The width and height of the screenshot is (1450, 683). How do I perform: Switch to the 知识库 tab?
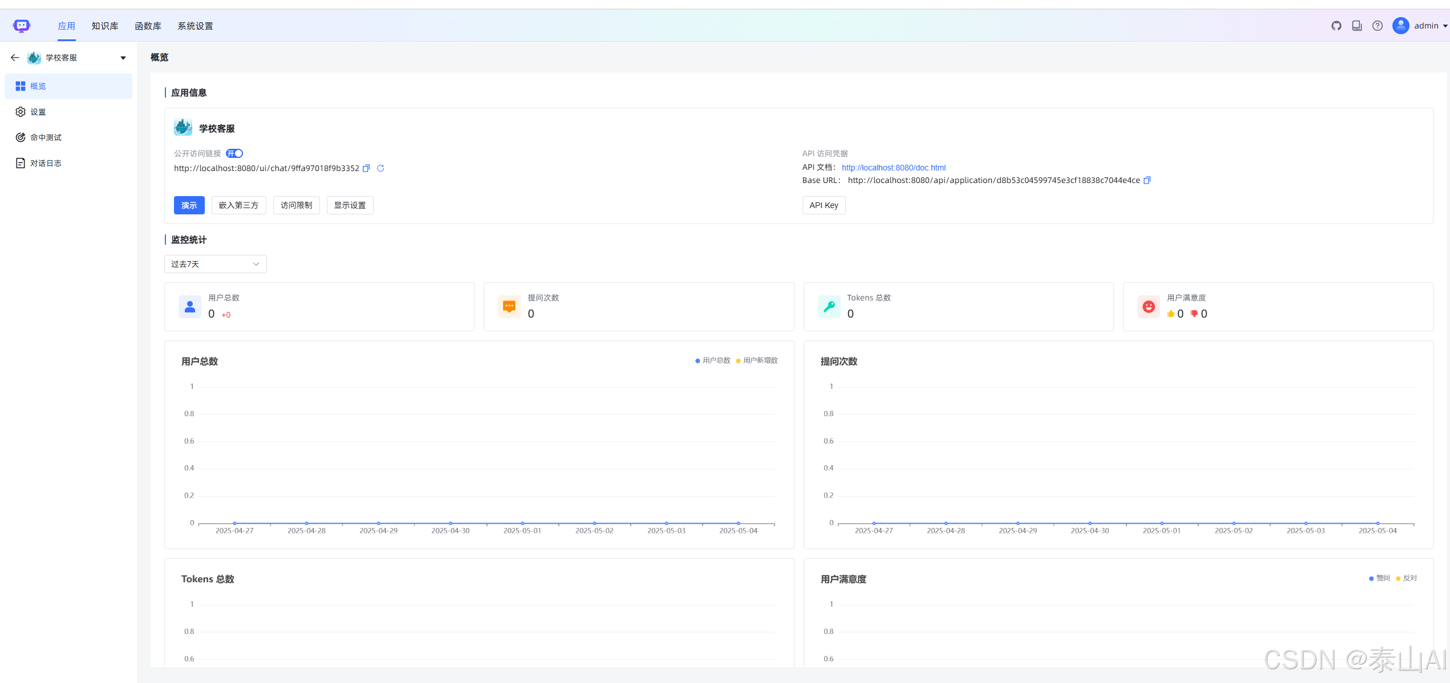tap(105, 26)
